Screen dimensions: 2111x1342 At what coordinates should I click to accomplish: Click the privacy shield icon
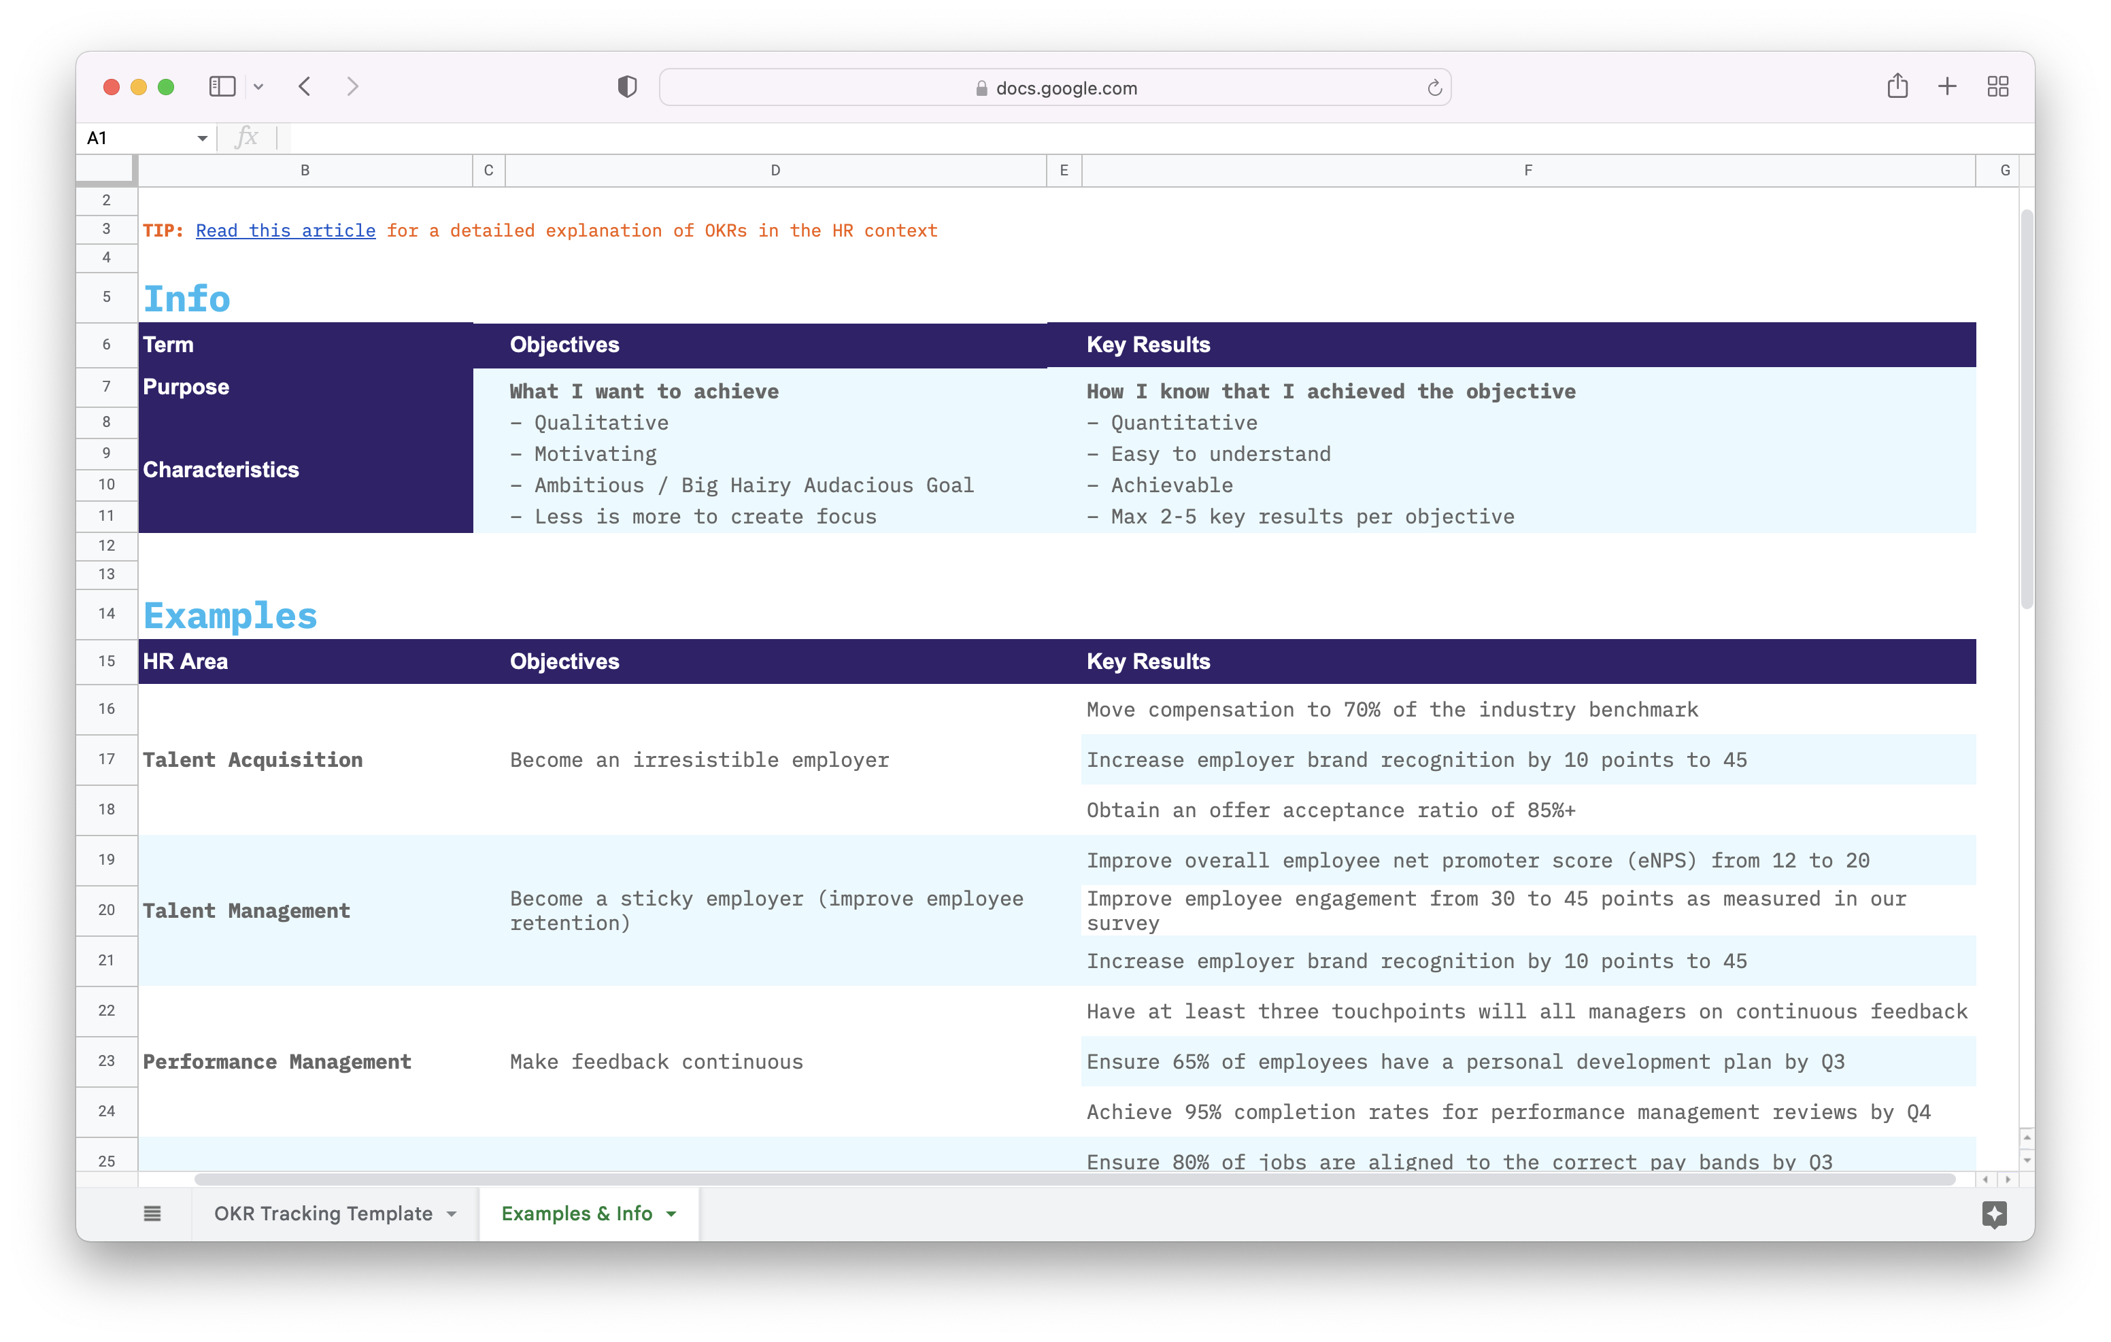click(x=627, y=87)
